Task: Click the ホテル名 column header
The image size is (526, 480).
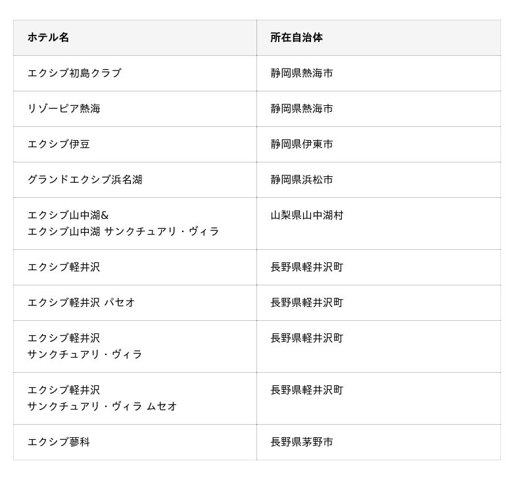Action: coord(48,37)
